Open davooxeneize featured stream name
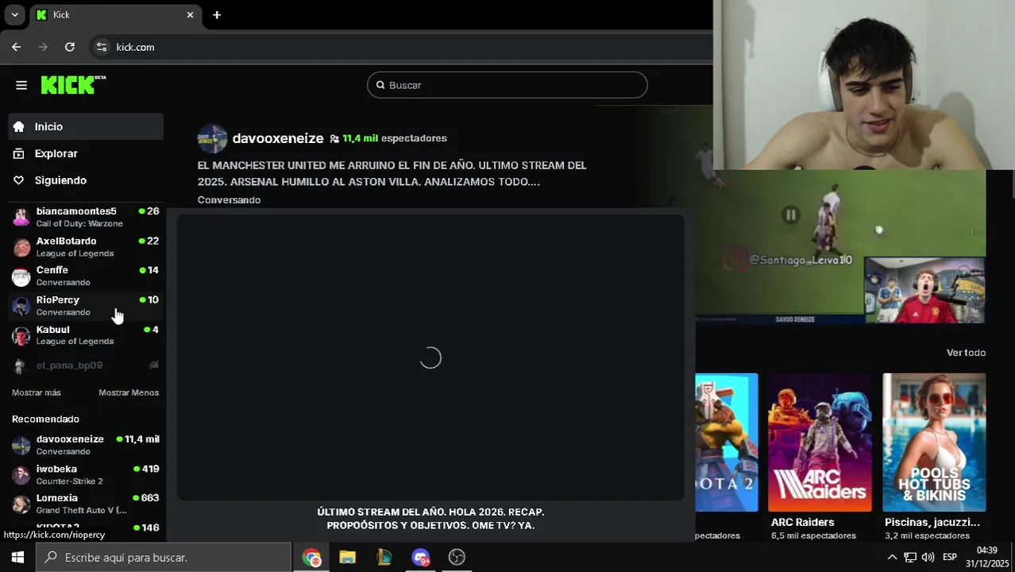Screen dimensions: 1015x572 [278, 138]
